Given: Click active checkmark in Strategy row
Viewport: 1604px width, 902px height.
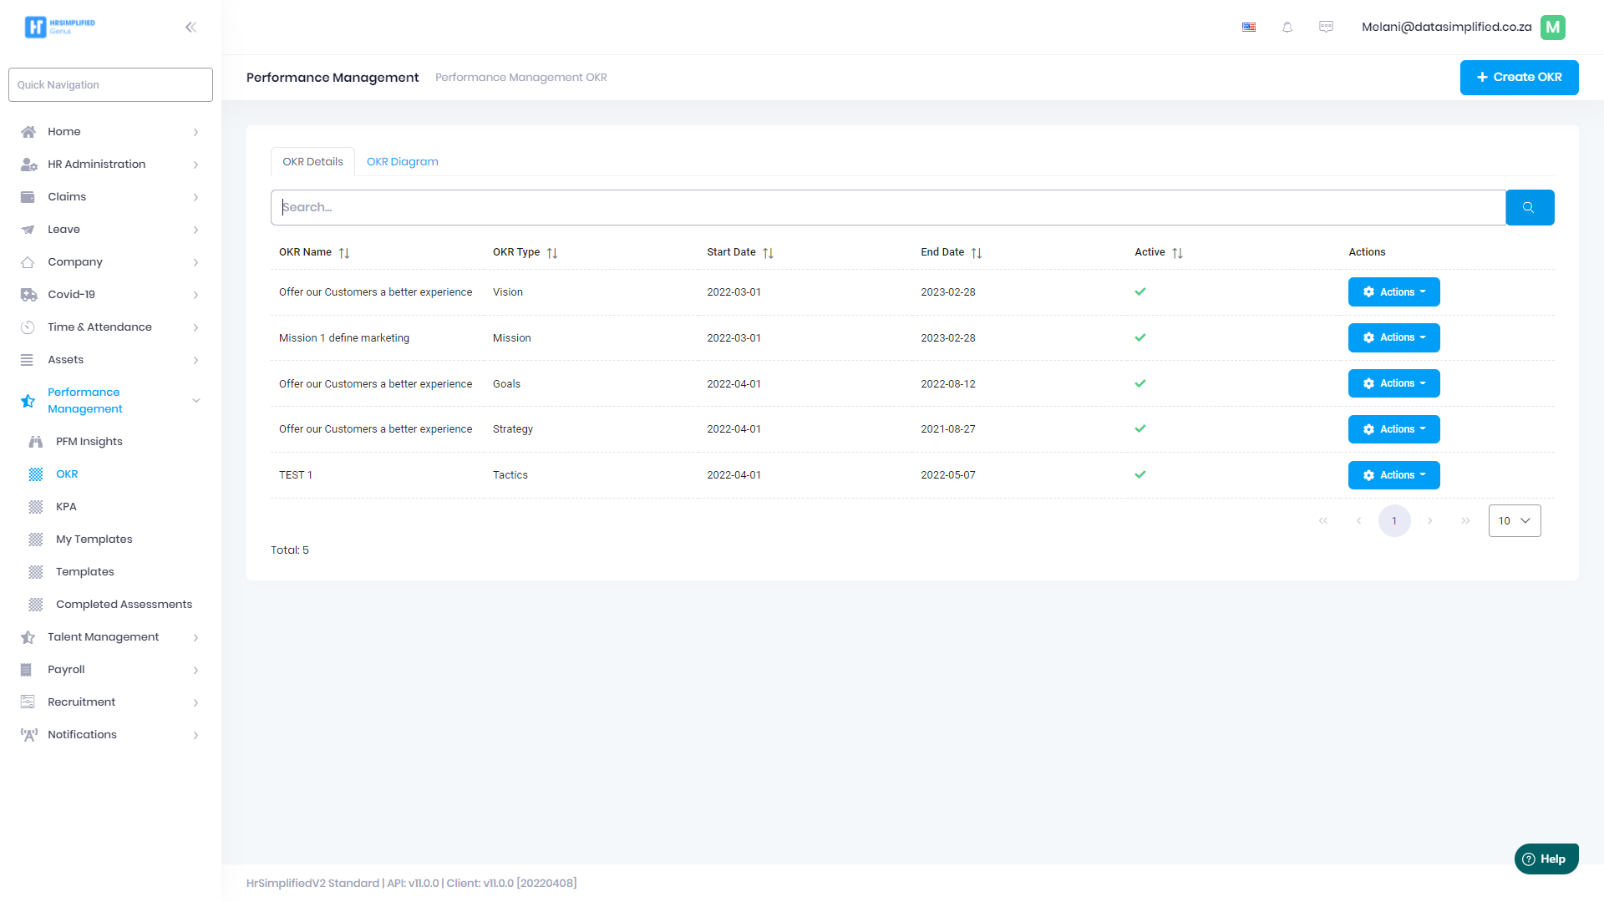Looking at the screenshot, I should click(x=1140, y=428).
